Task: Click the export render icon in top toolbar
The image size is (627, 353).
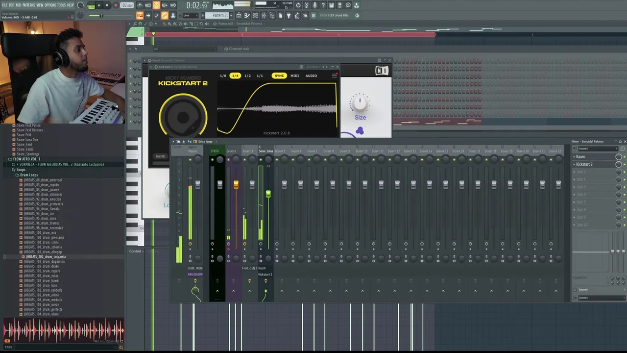Action: pos(339,5)
